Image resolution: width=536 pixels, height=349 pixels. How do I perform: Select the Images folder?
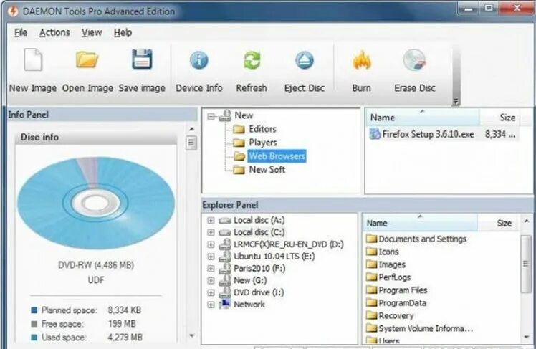(x=392, y=264)
